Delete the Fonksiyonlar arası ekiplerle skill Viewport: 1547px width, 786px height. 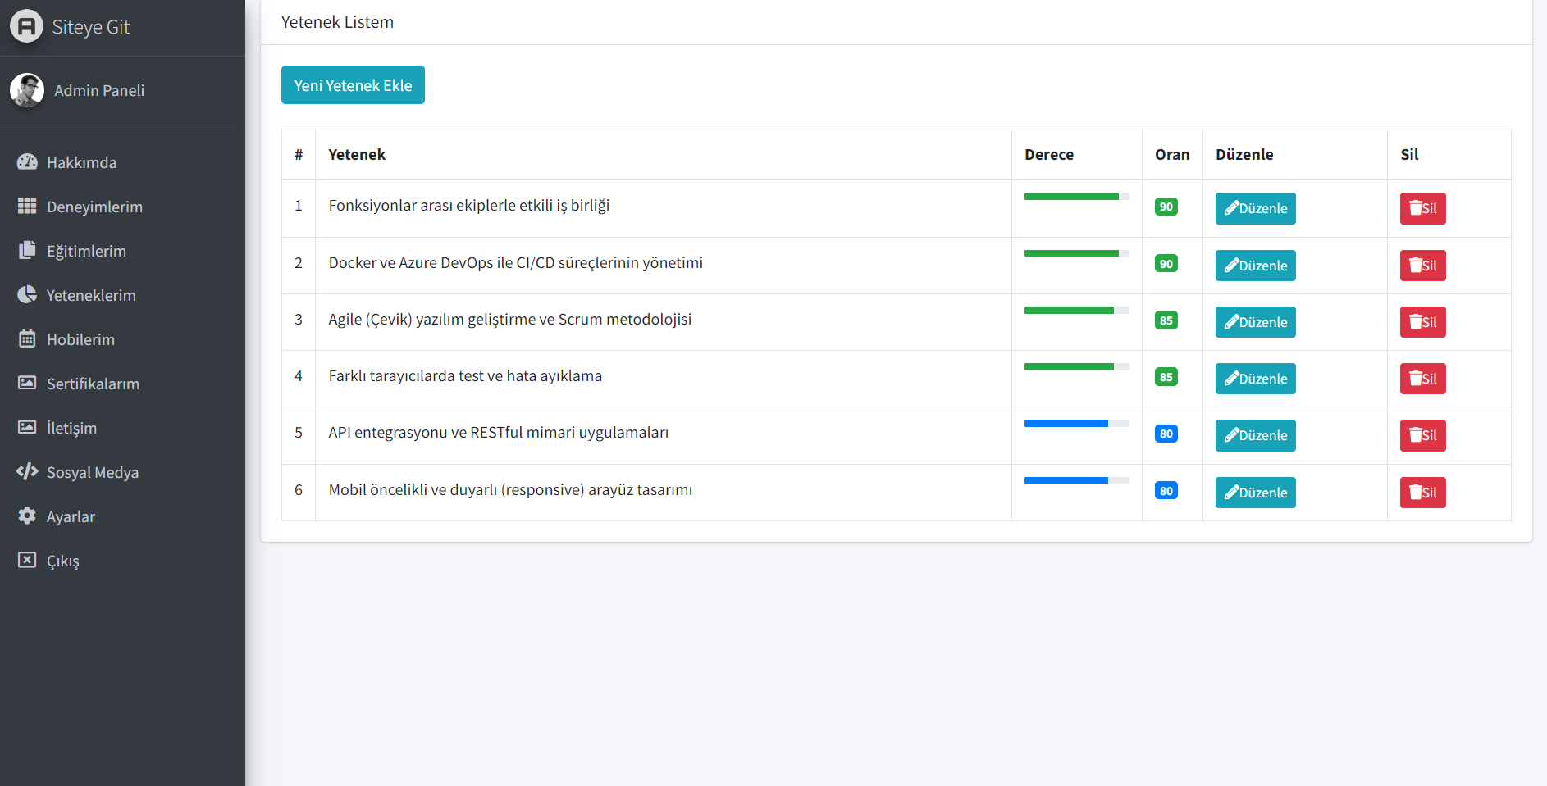(1422, 208)
